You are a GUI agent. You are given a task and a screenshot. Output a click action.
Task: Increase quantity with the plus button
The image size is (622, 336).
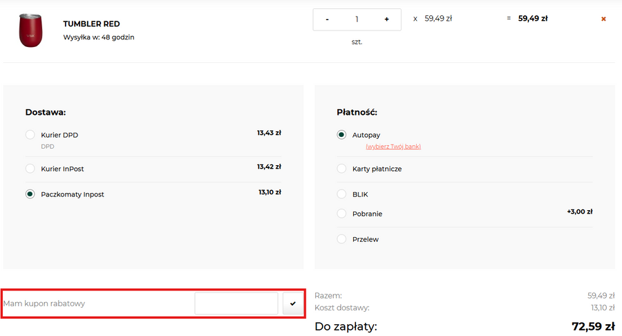(386, 19)
